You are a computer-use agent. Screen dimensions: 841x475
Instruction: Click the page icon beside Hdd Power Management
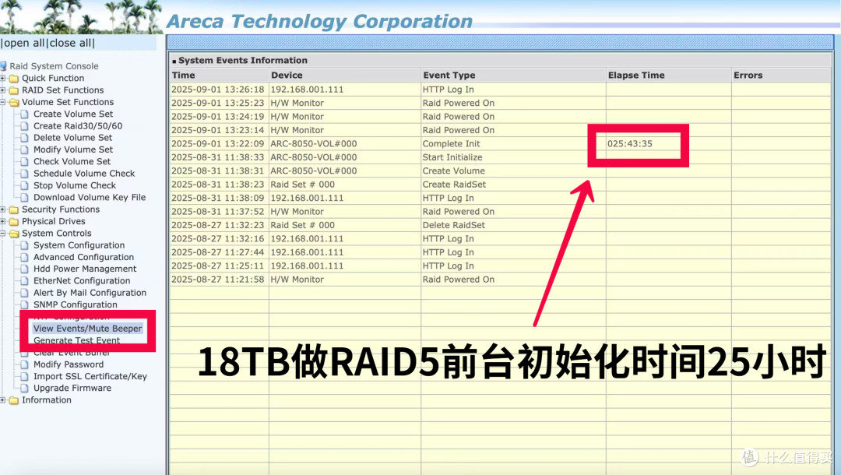[24, 269]
